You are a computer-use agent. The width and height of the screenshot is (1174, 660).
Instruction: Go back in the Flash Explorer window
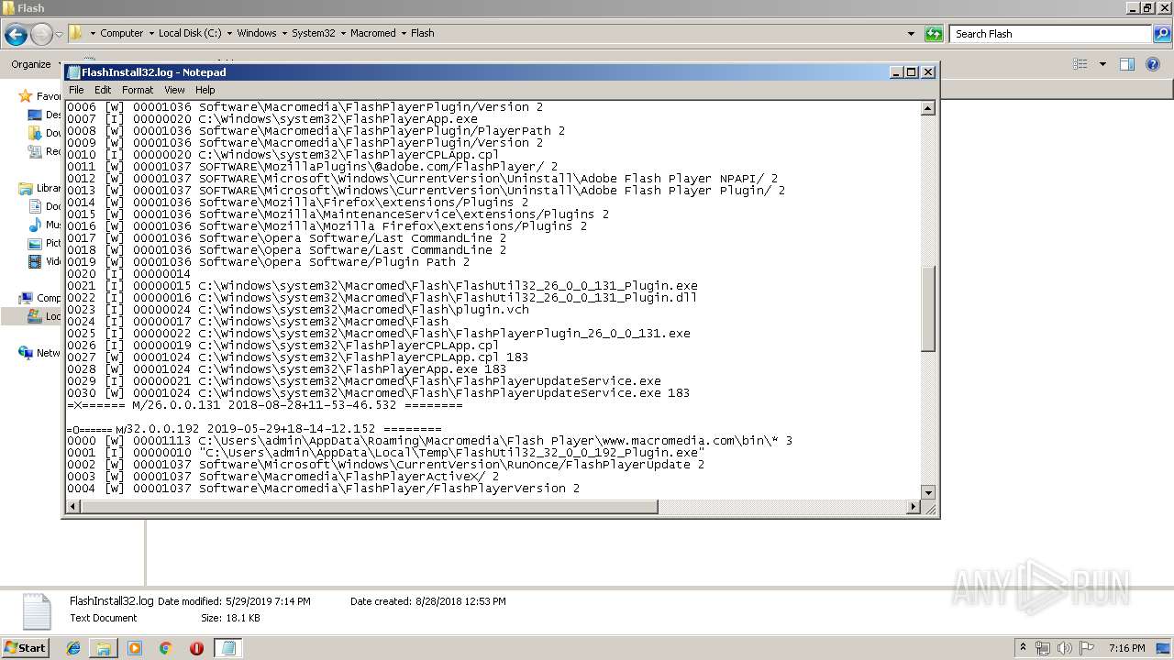click(16, 34)
